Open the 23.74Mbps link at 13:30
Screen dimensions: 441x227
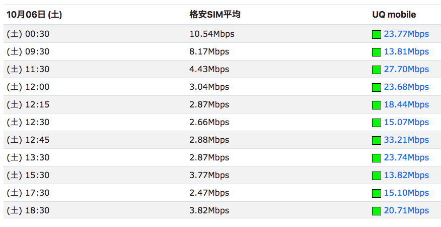[406, 157]
